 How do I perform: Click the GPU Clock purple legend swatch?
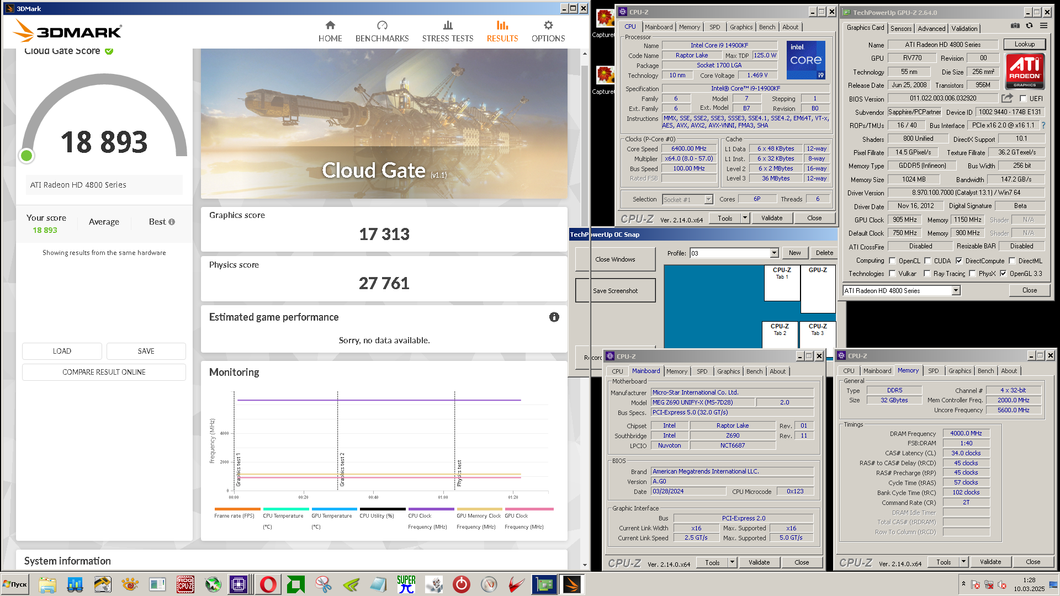(528, 509)
